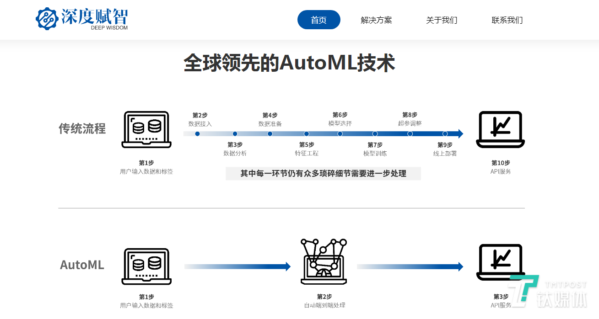Select the 第6步 模型选择 timeline dot
The width and height of the screenshot is (599, 319).
340,134
